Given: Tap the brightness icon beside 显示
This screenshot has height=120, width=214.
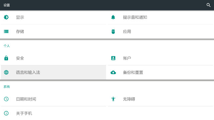Looking at the screenshot, I should pos(6,17).
